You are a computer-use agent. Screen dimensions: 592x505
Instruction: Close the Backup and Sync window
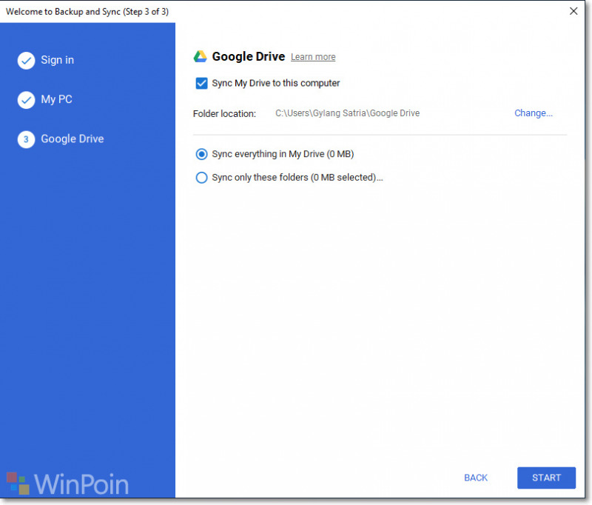pos(573,11)
